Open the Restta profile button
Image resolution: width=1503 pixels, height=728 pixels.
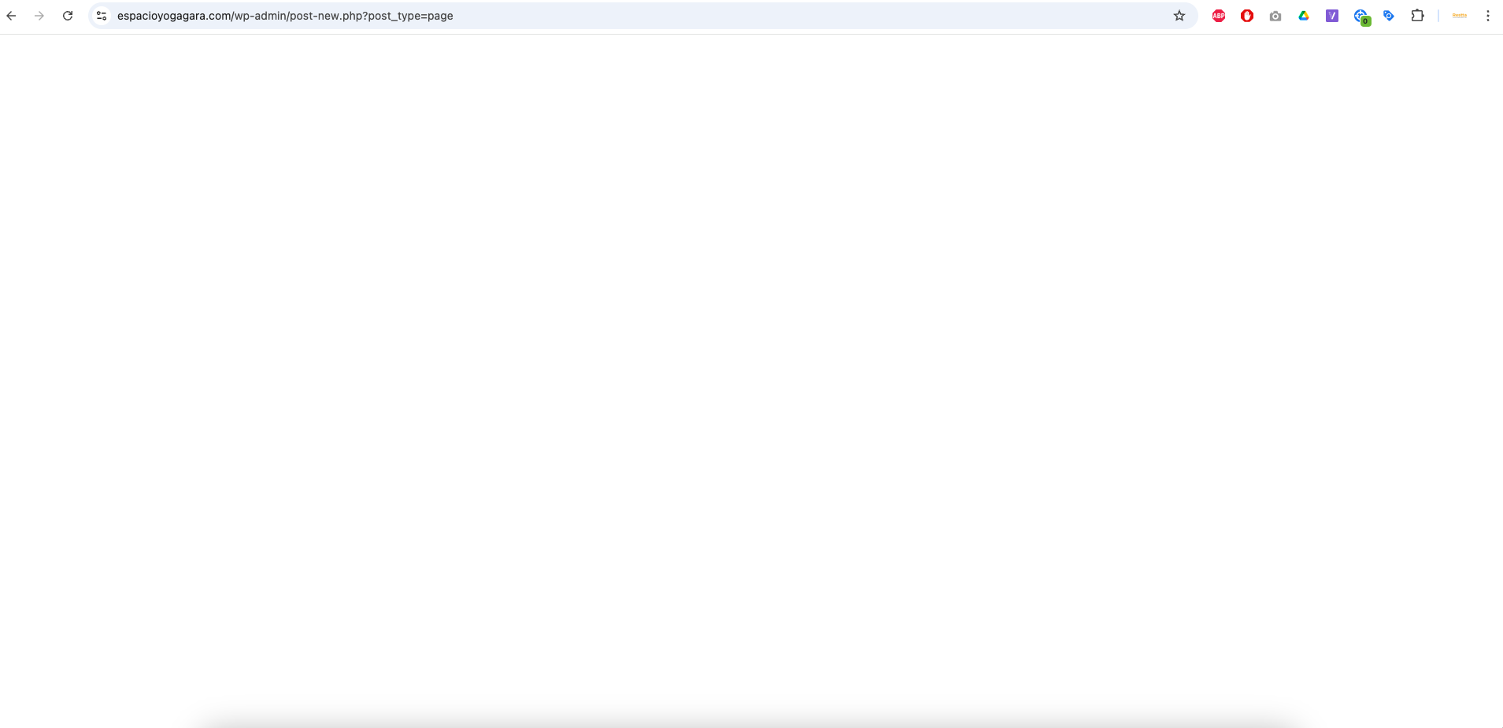[1460, 16]
